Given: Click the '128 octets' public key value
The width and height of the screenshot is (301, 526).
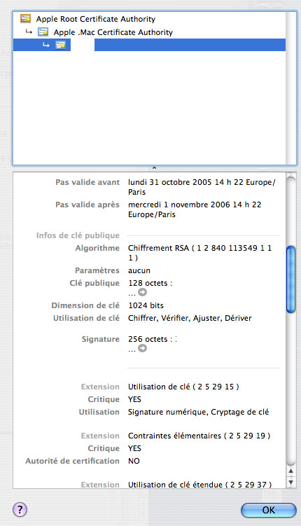Looking at the screenshot, I should (x=150, y=283).
